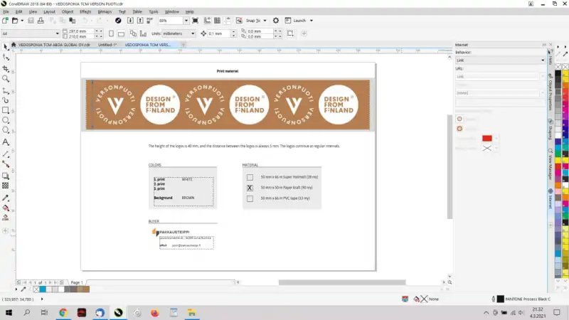Open the red color picker dropdown
Viewport: 569px width, 320px height.
point(496,138)
